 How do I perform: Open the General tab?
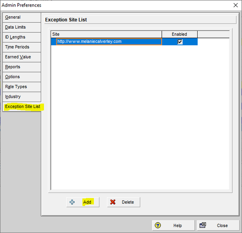pos(22,17)
